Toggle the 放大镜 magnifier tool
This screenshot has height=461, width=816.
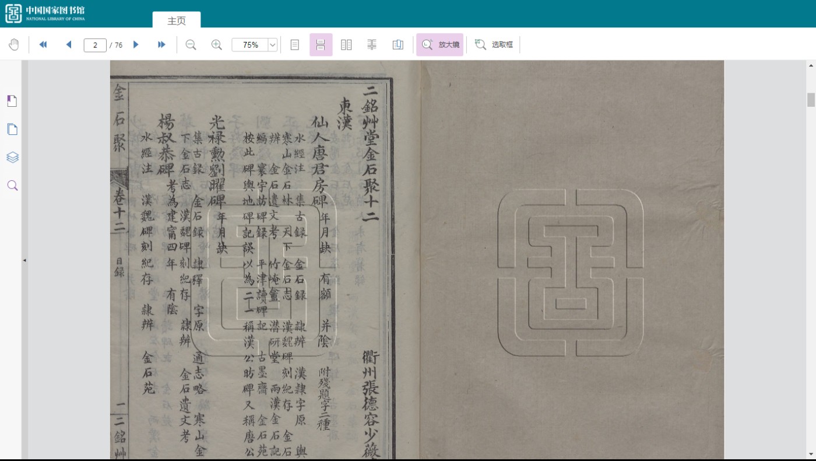click(x=439, y=45)
